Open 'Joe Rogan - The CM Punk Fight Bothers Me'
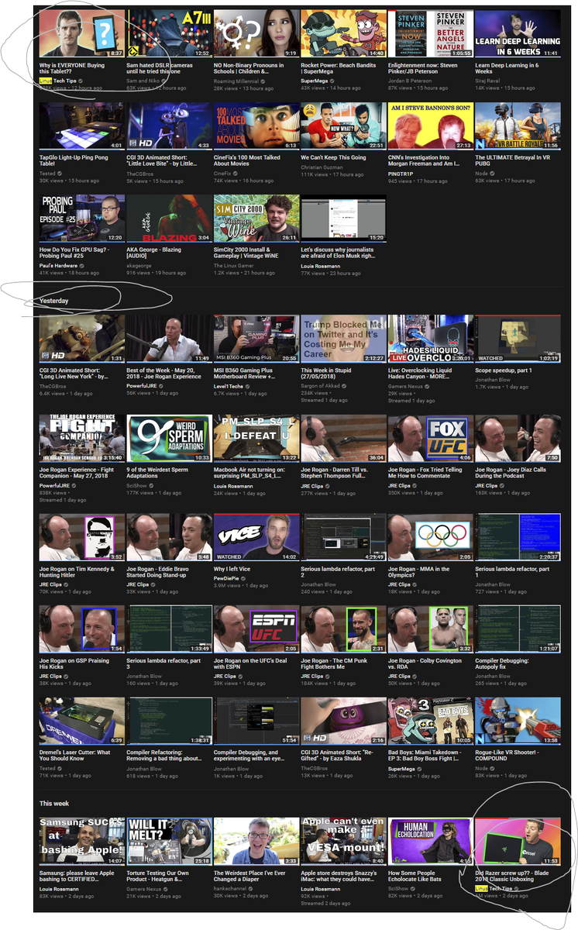578x930 pixels. click(x=336, y=664)
